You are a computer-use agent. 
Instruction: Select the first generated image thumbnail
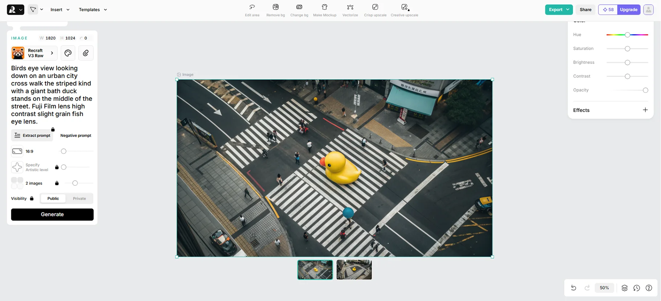[x=315, y=269]
